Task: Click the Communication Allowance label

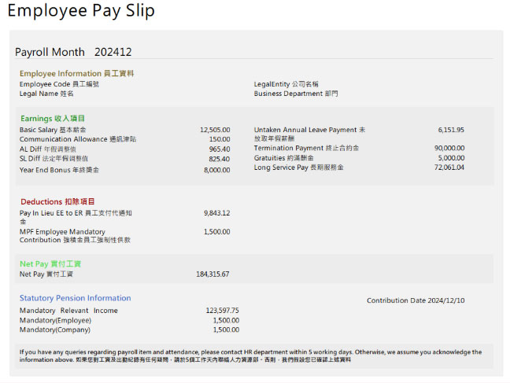Action: pos(78,139)
